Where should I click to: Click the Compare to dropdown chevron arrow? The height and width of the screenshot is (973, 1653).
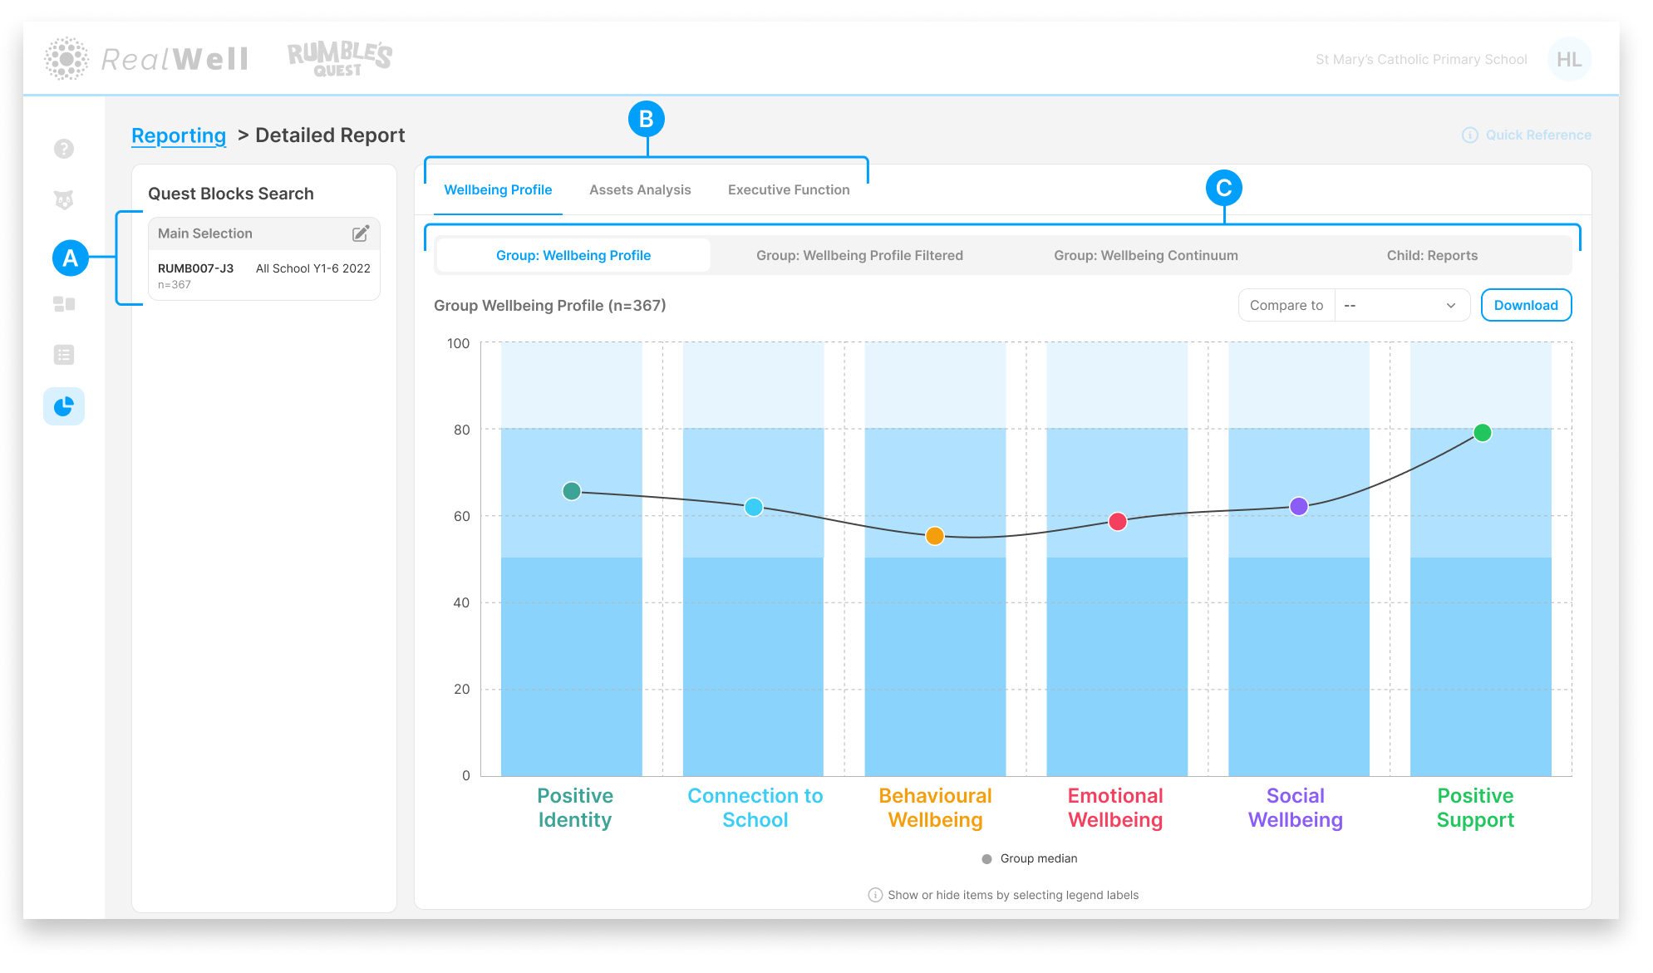1451,305
